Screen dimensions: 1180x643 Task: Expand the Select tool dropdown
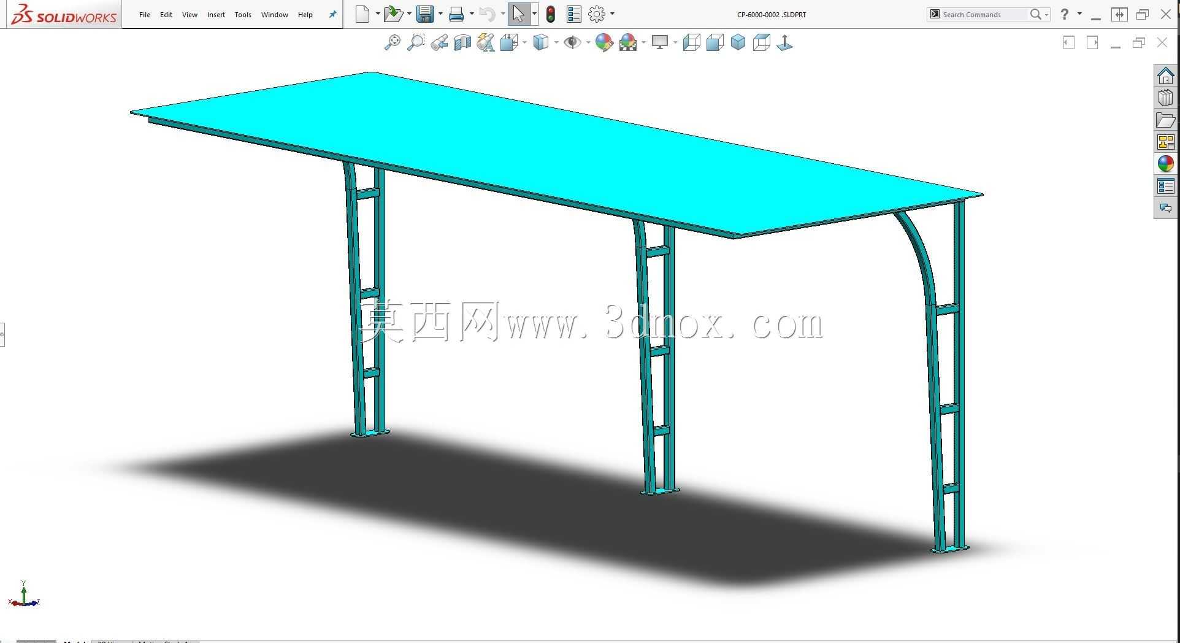point(535,14)
